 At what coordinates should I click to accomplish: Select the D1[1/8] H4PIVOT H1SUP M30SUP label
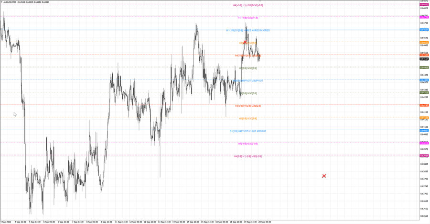tap(248, 131)
